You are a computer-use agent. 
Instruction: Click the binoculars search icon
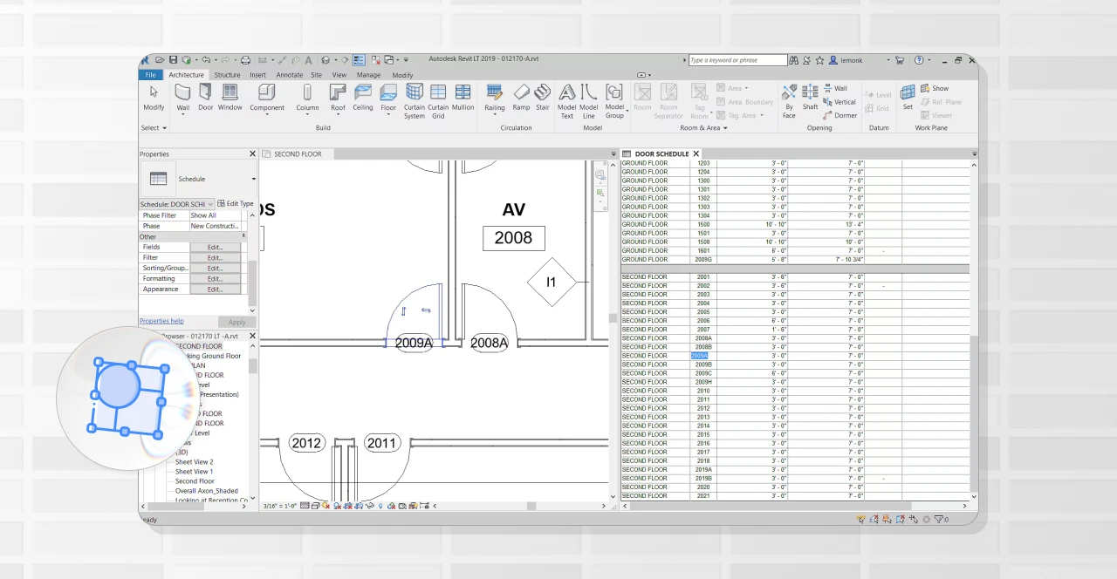pyautogui.click(x=794, y=60)
